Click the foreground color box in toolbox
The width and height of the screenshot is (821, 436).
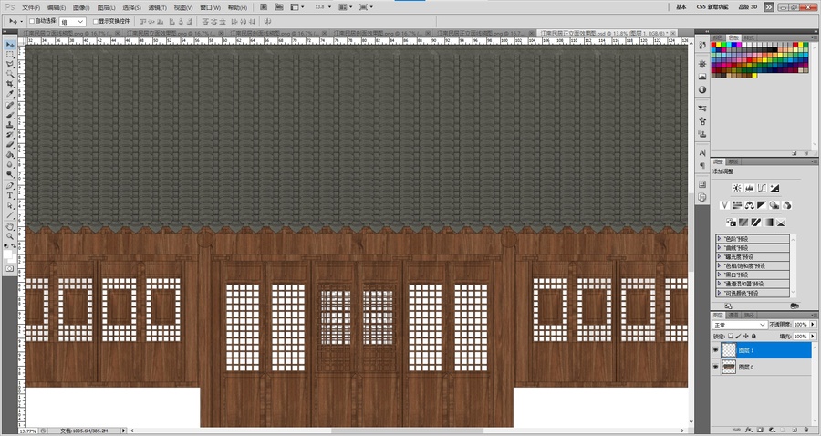click(x=7, y=254)
